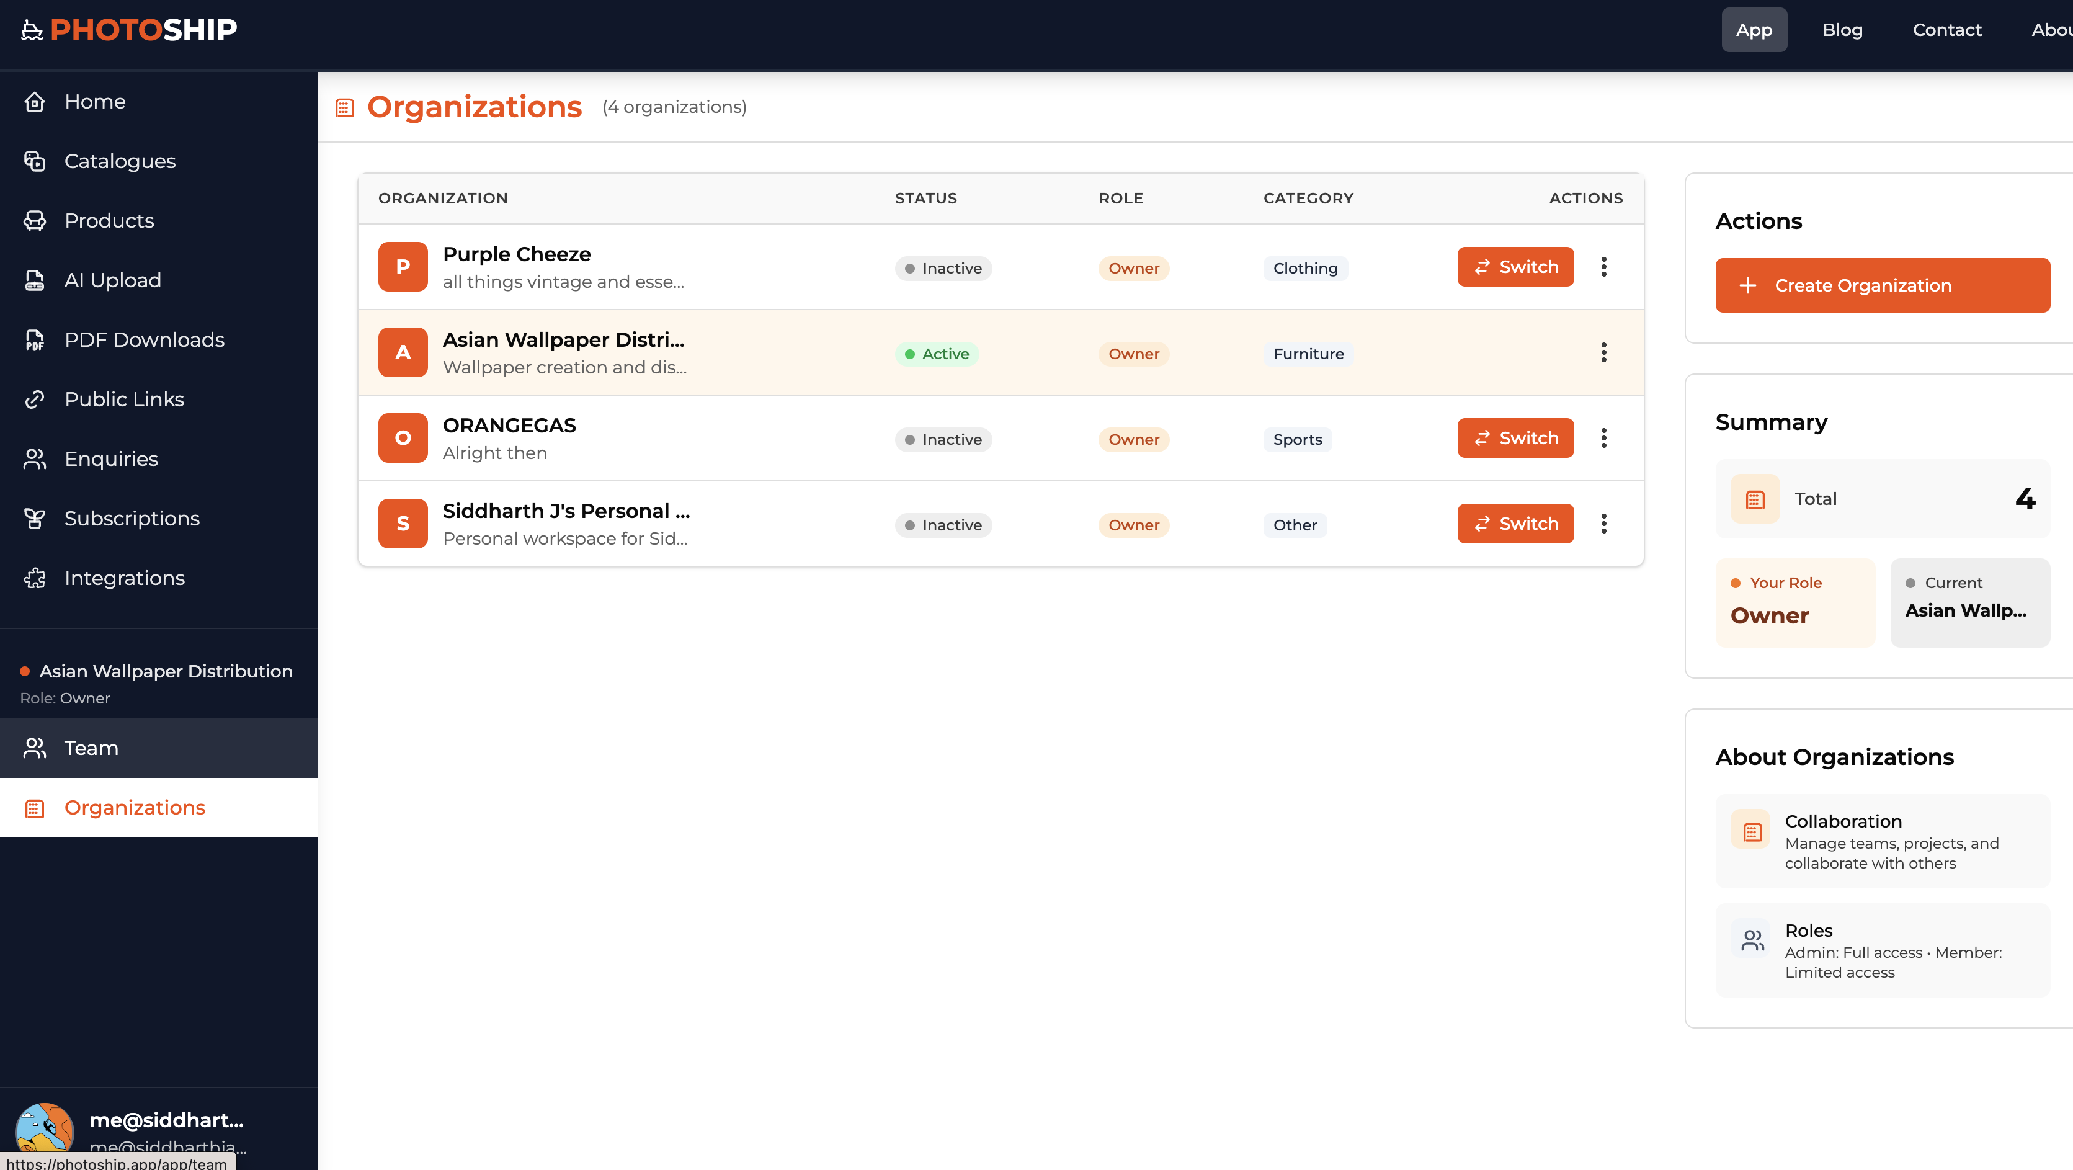Switch to the ORANGEGAS organization
The image size is (2073, 1170).
click(1515, 439)
